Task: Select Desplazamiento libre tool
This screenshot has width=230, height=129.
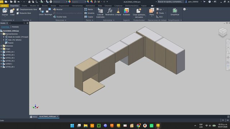Action: pyautogui.click(x=27, y=9)
